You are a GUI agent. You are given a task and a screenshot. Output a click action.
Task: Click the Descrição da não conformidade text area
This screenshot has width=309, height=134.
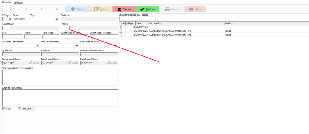point(60,78)
